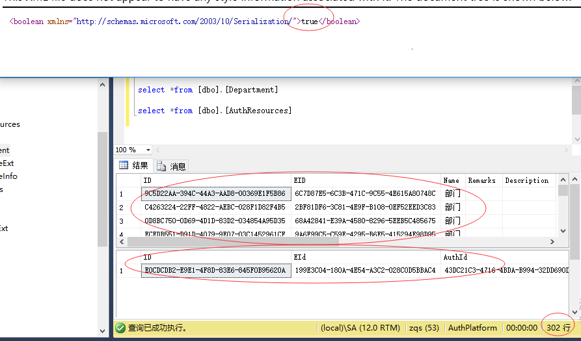Select the eExt tree item
This screenshot has height=341, width=581.
pos(7,163)
